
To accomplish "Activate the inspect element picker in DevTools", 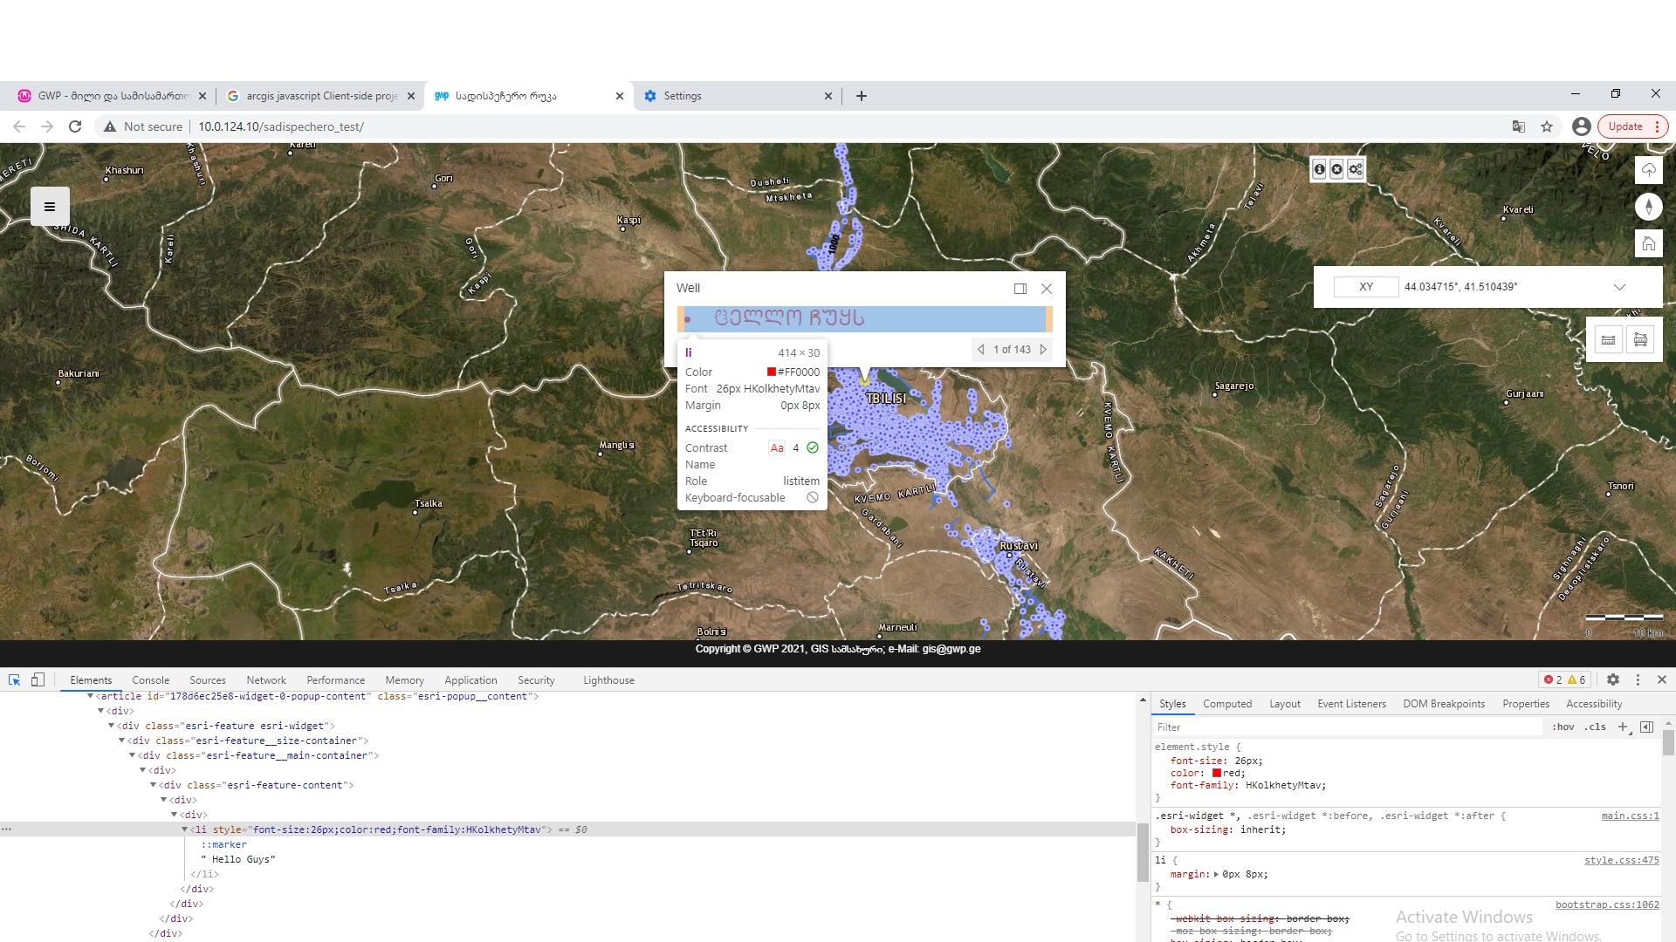I will 14,679.
